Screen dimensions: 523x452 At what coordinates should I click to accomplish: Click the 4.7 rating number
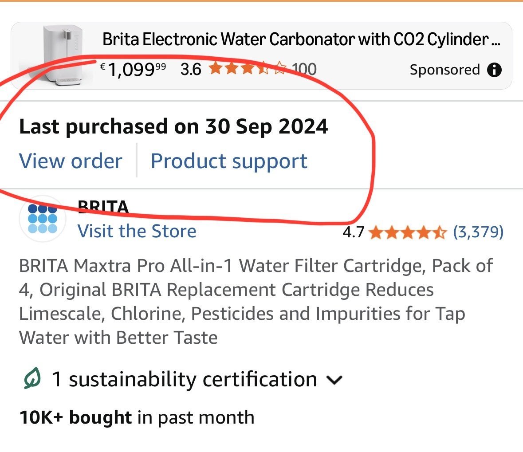tap(353, 232)
